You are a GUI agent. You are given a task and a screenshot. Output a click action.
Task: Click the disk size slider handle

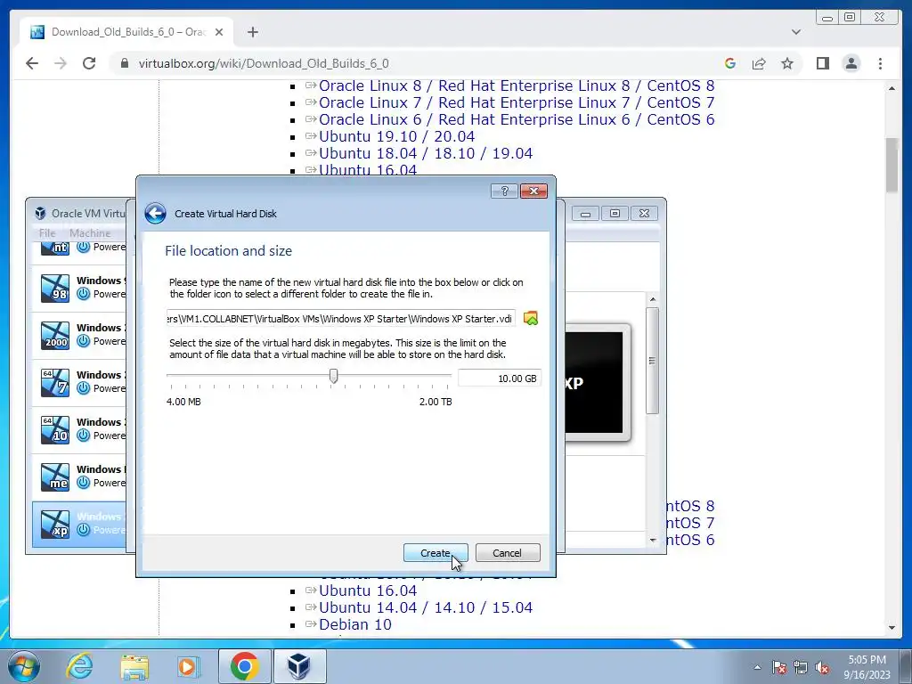(x=333, y=376)
